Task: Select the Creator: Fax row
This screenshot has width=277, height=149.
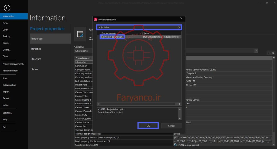Action: [x=84, y=126]
